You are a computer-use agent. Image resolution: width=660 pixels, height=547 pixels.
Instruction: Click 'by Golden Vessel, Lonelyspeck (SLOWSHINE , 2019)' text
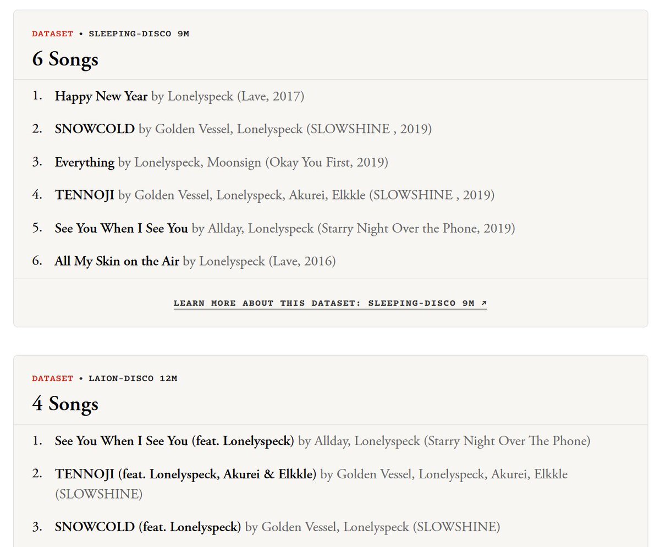click(x=285, y=129)
